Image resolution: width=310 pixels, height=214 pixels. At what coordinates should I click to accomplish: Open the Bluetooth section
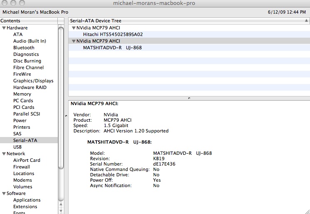point(24,48)
